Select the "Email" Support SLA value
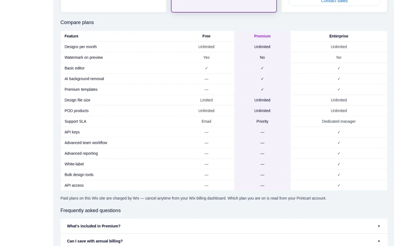Image resolution: width=394 pixels, height=246 pixels. click(x=206, y=121)
